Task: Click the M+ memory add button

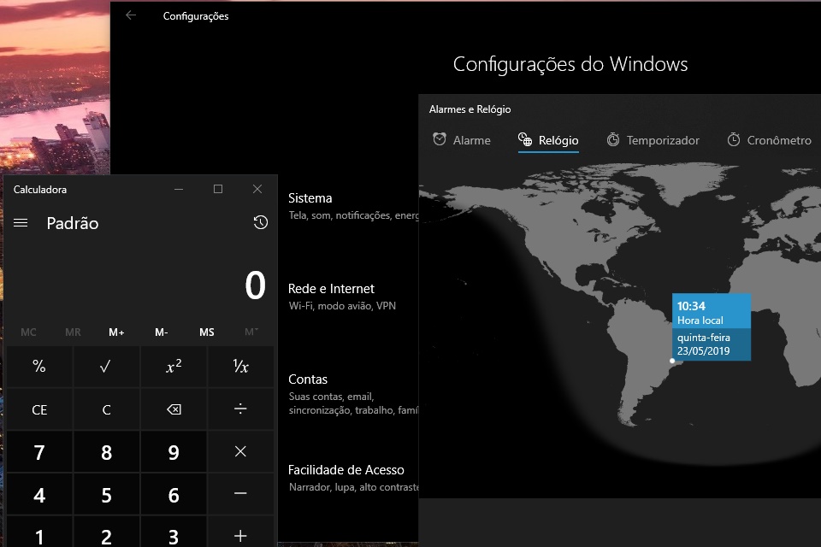Action: 116,332
